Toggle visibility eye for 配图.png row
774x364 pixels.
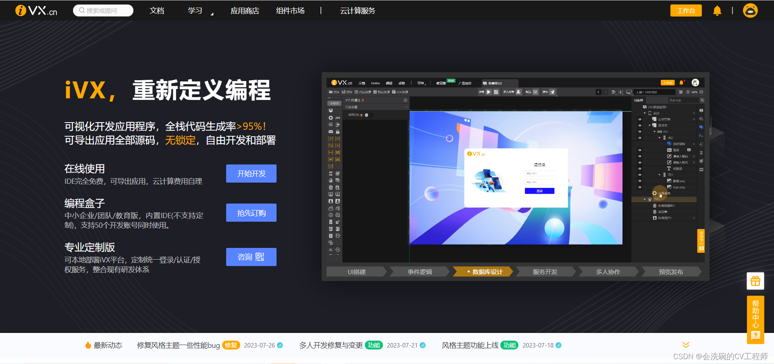point(640,181)
